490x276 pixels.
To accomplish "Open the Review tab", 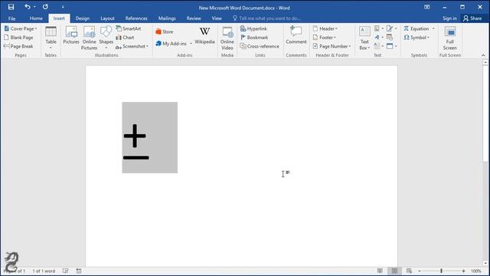I will pyautogui.click(x=194, y=18).
